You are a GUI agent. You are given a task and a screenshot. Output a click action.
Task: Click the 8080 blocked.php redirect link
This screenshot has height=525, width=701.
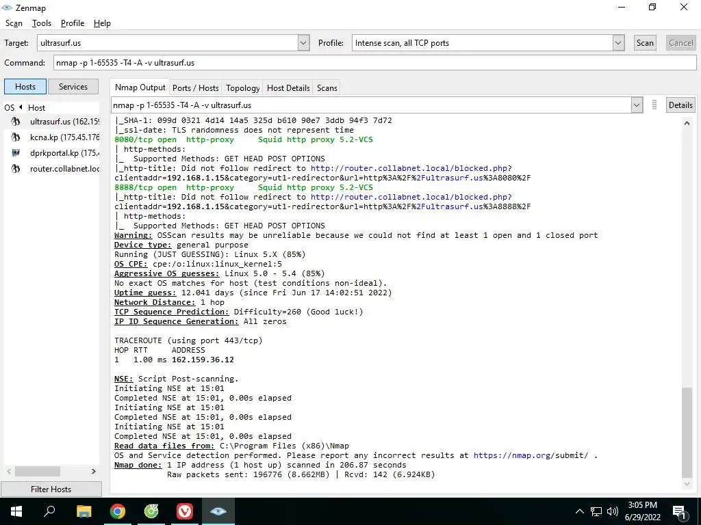(x=411, y=168)
